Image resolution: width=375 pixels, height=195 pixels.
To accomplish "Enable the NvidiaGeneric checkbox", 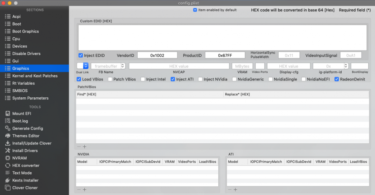I will coord(234,79).
